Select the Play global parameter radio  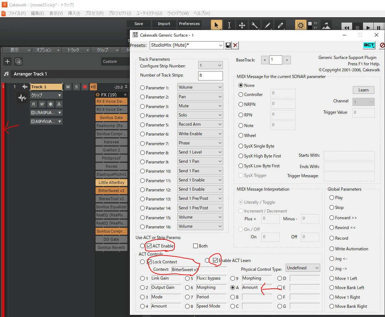332,198
